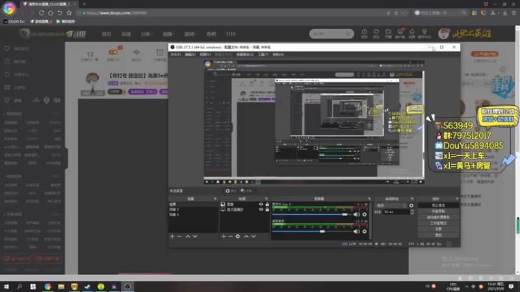Open browser screenshot scissors tool
Image resolution: width=520 pixels, height=292 pixels.
pyautogui.click(x=493, y=13)
